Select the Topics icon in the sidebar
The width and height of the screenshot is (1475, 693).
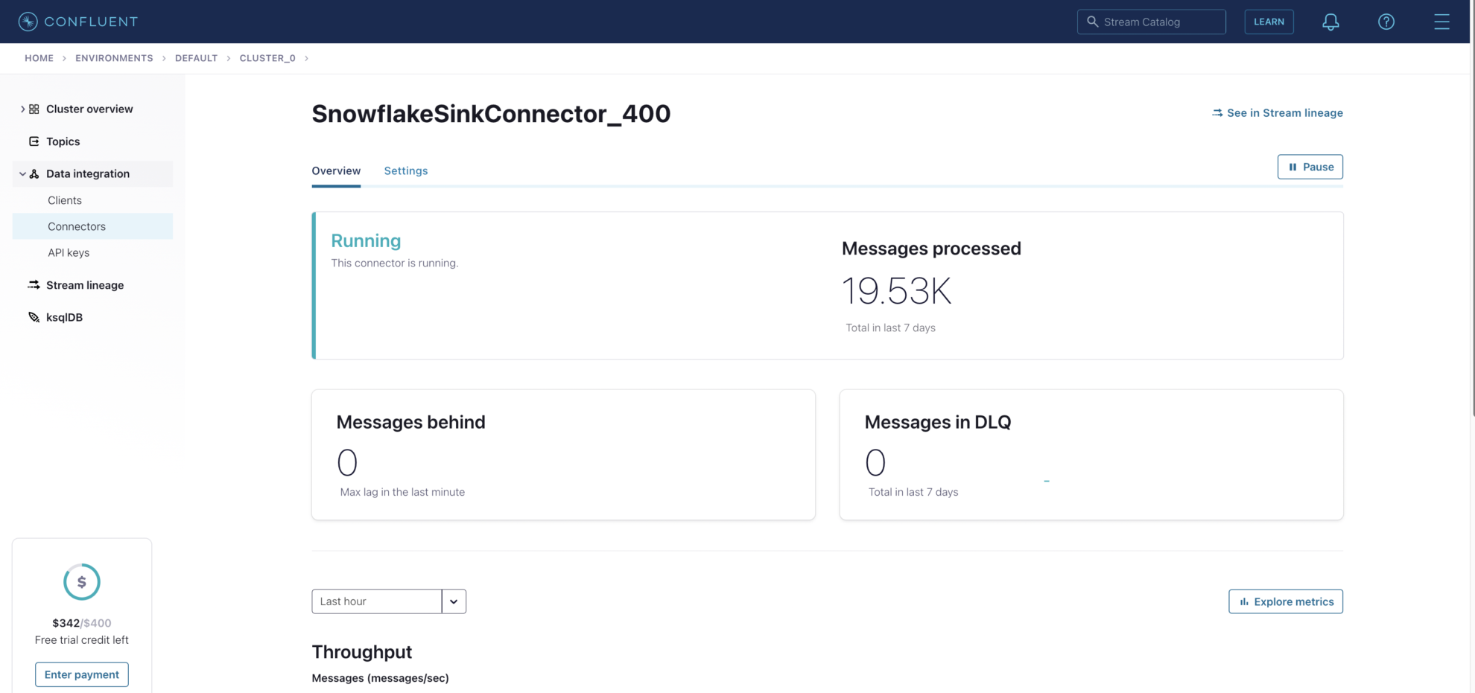34,141
